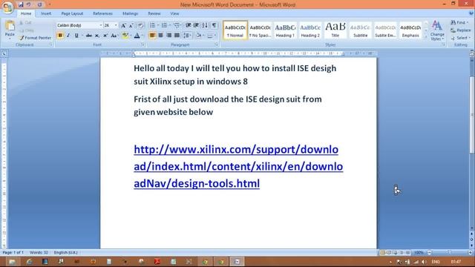Viewport: 475px width, 267px height.
Task: Open the Clipboard pane launcher
Action: (51, 44)
